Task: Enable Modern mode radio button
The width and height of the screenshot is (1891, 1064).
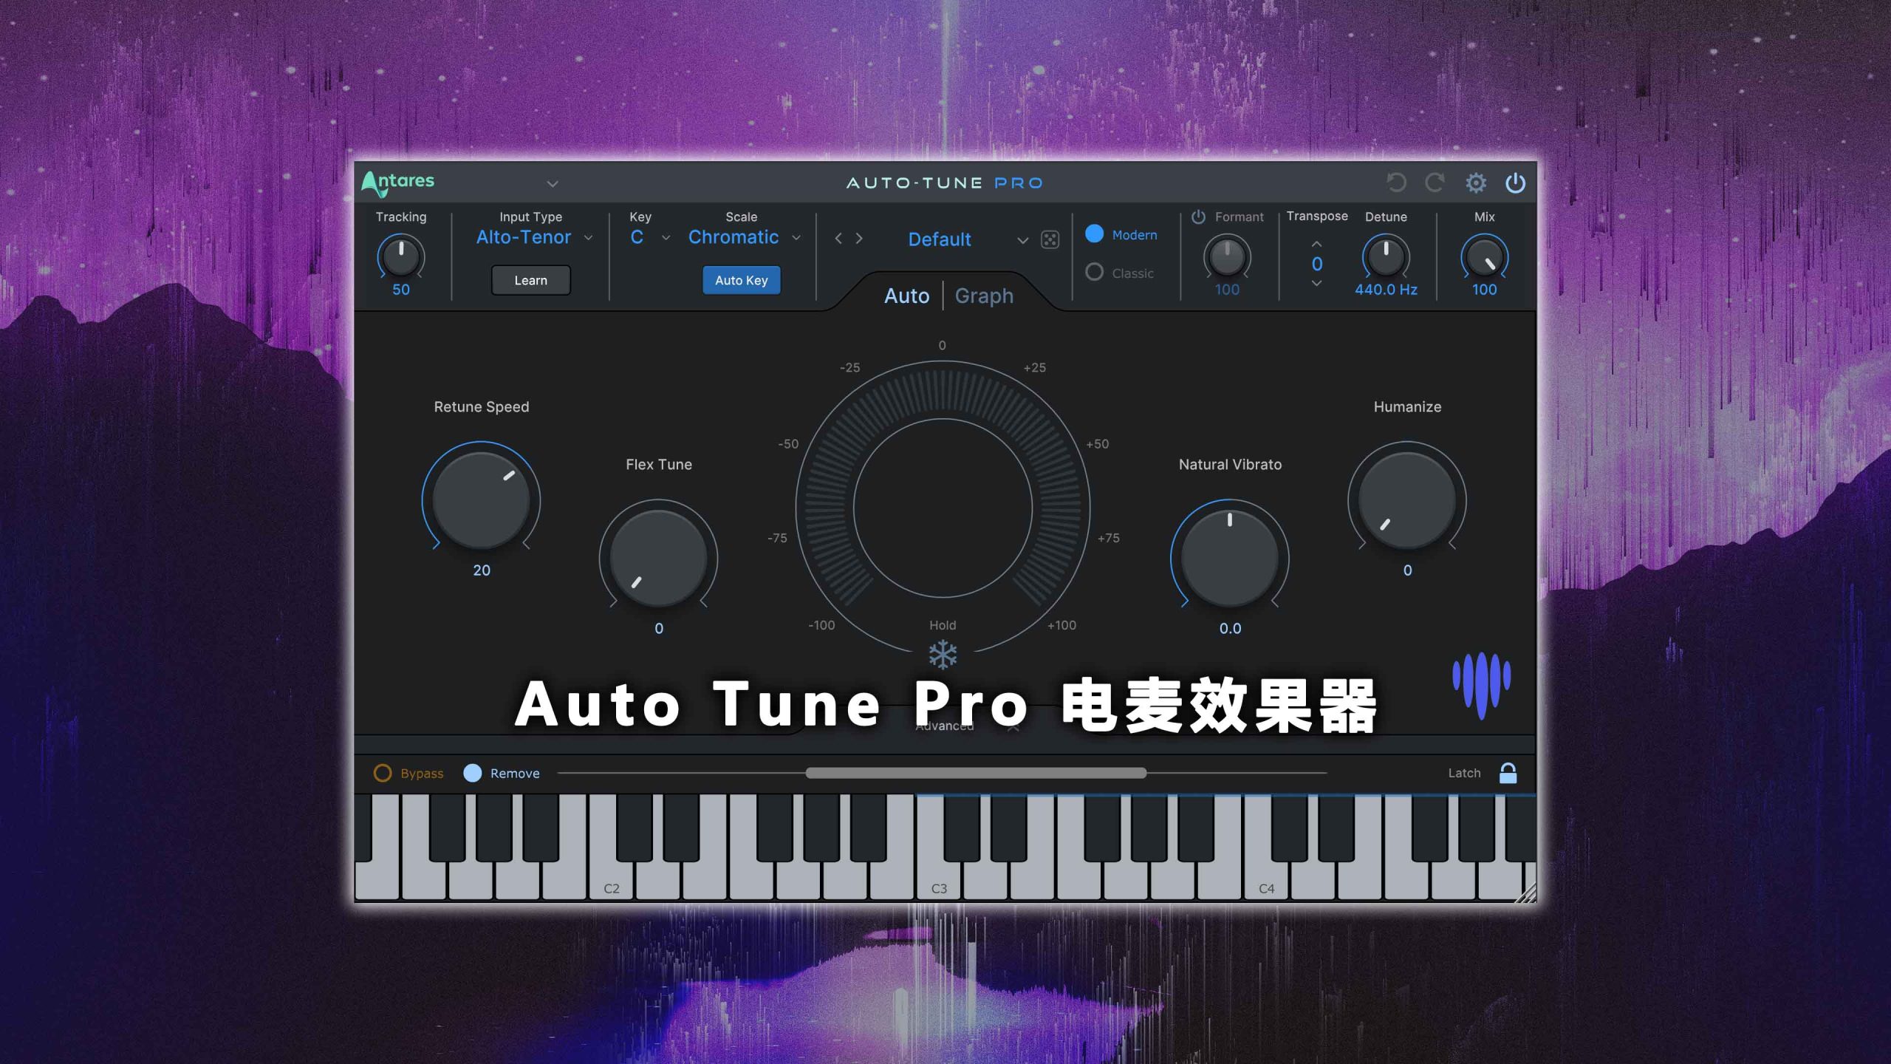Action: [x=1096, y=233]
